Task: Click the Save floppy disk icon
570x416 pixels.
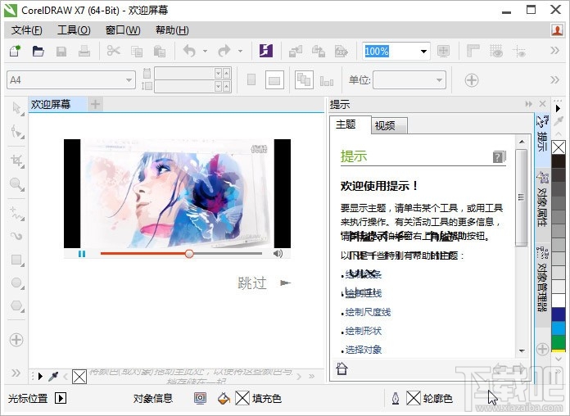Action: 61,52
